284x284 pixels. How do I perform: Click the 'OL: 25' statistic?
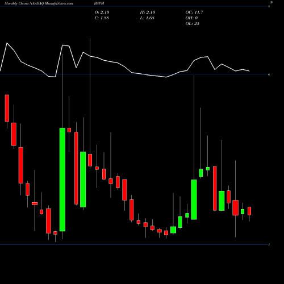pyautogui.click(x=193, y=24)
